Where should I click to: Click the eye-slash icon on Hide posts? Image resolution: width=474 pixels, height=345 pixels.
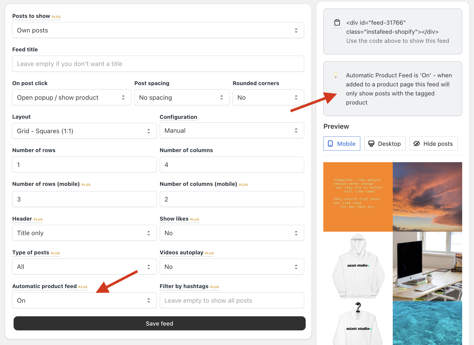417,144
